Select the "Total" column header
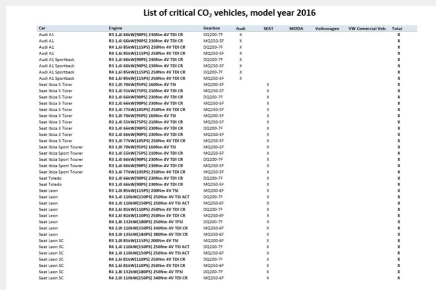This screenshot has height=290, width=436. pyautogui.click(x=397, y=28)
